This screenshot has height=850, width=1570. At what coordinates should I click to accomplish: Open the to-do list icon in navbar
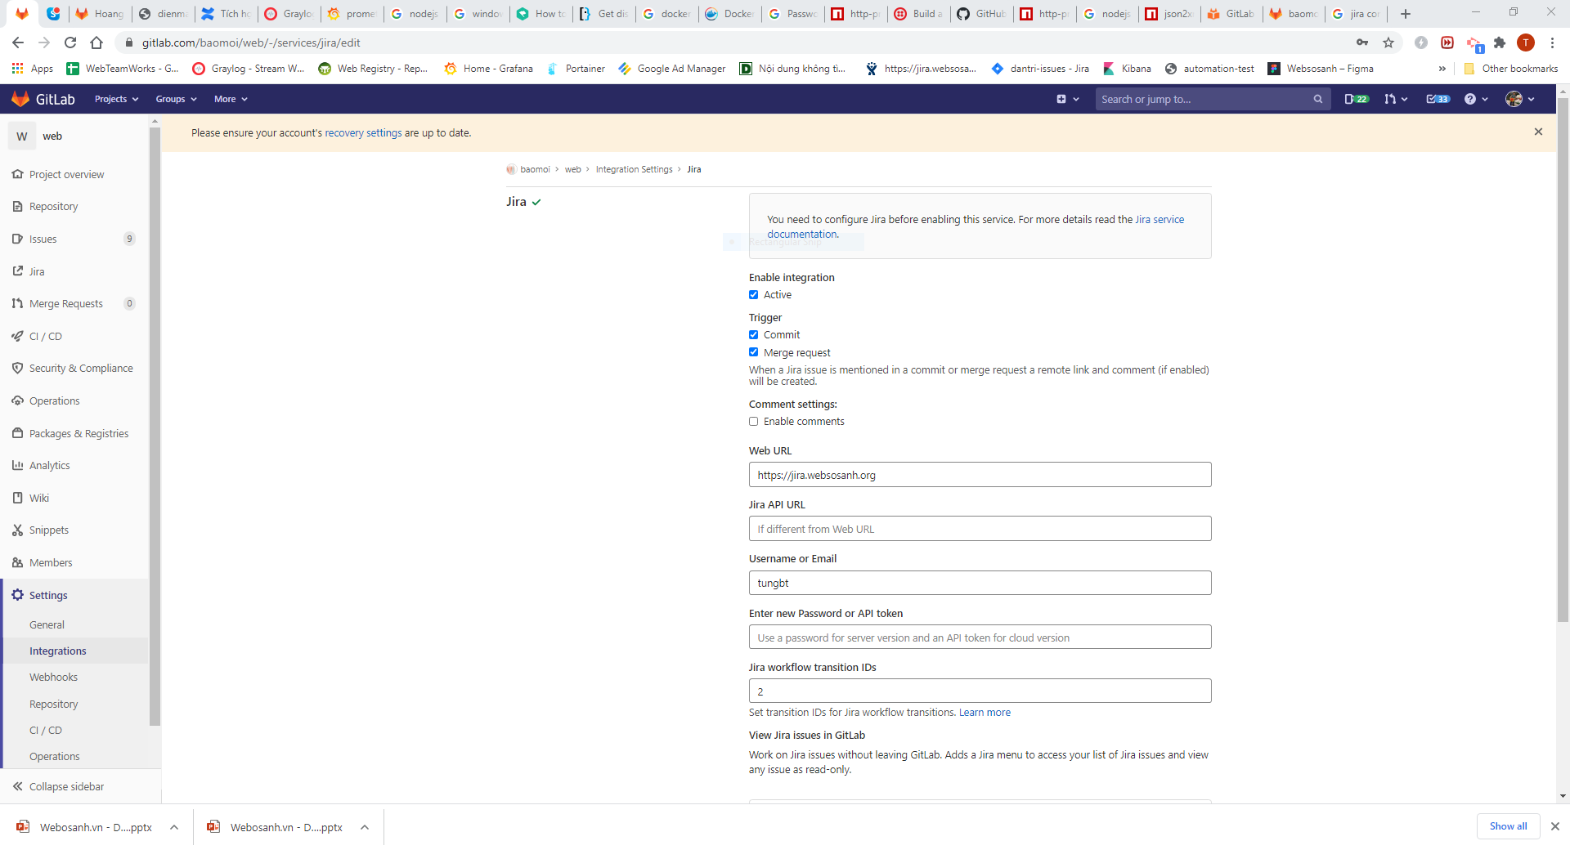pyautogui.click(x=1437, y=99)
